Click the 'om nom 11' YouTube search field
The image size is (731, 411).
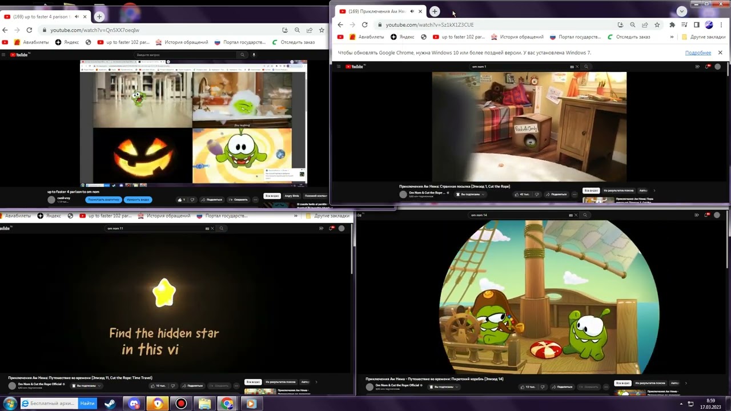155,228
